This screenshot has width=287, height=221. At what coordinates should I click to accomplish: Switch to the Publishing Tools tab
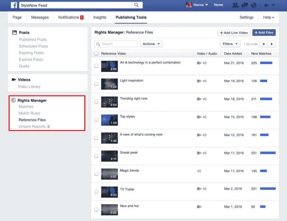click(x=130, y=17)
